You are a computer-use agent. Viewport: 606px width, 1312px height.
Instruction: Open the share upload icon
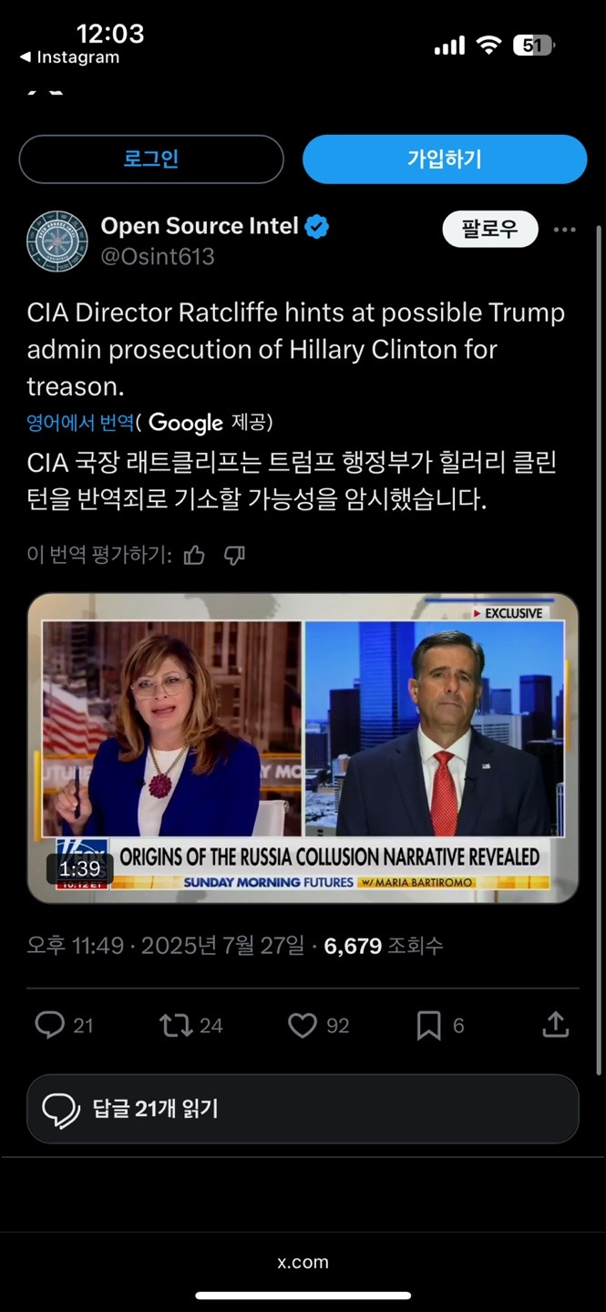click(x=555, y=1025)
